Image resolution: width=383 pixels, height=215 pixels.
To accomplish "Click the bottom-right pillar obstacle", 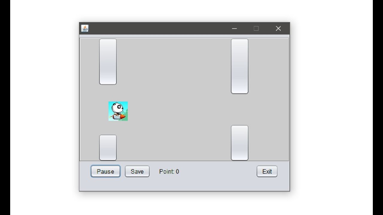I will click(x=240, y=143).
